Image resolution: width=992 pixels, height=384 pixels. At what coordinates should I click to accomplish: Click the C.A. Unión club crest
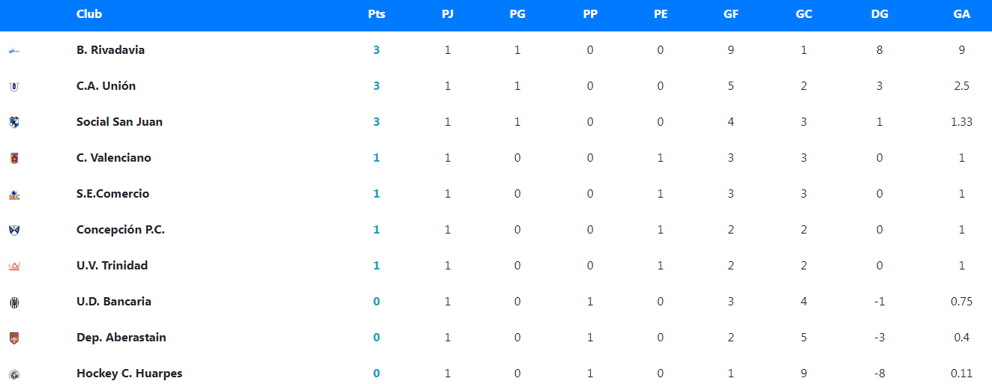pos(13,86)
